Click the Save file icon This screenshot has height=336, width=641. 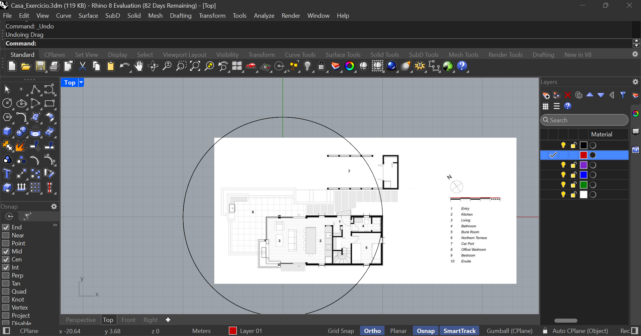(40, 66)
